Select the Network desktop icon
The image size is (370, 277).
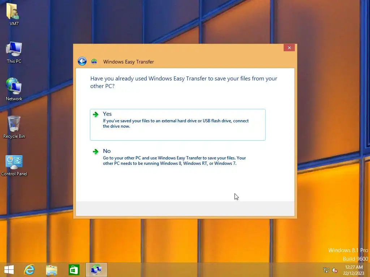pyautogui.click(x=14, y=89)
